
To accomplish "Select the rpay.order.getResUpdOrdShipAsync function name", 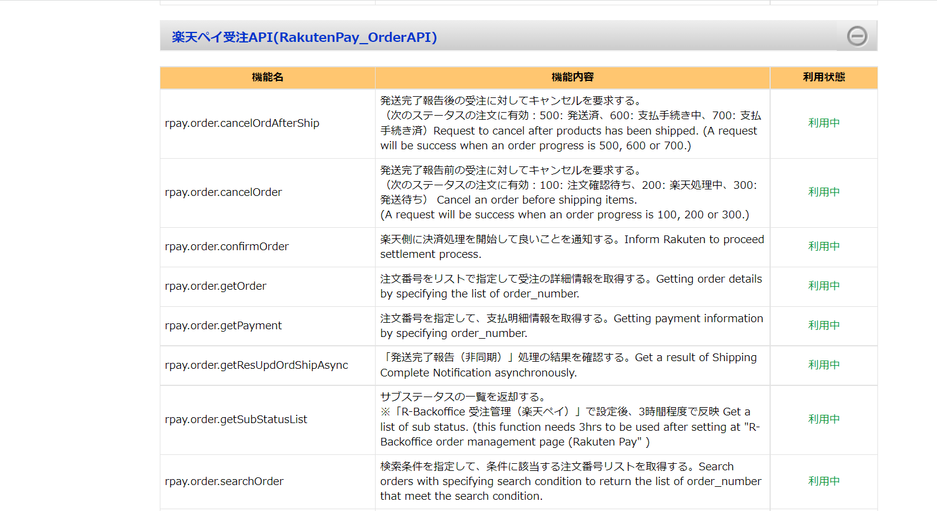I will (257, 365).
